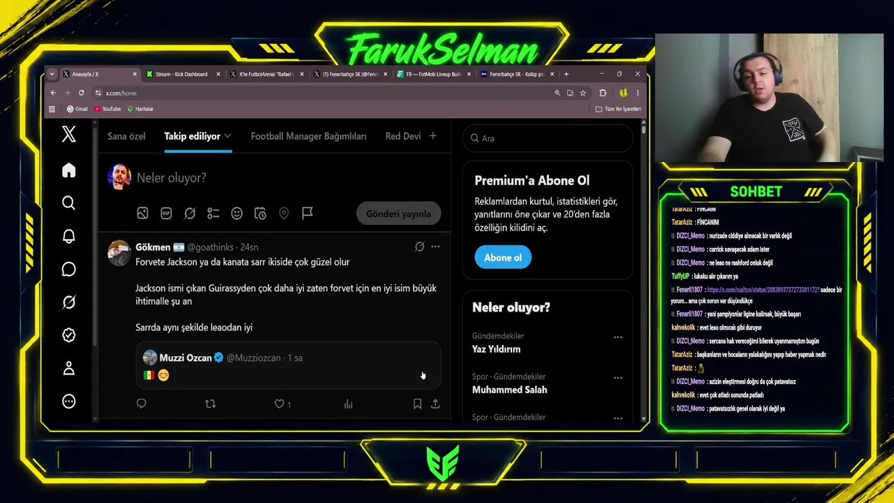Add media to the new post
Image resolution: width=894 pixels, height=503 pixels.
click(142, 213)
